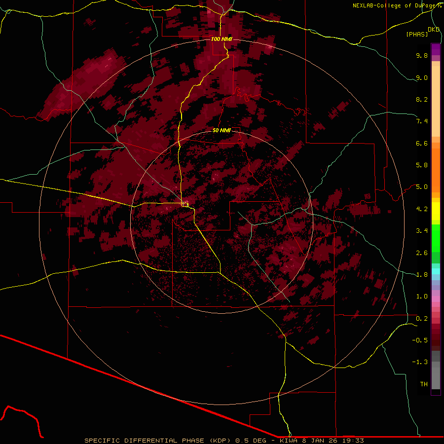Screen dimensions: 444x444
Task: Click the TH label on the color scale
Action: [424, 384]
